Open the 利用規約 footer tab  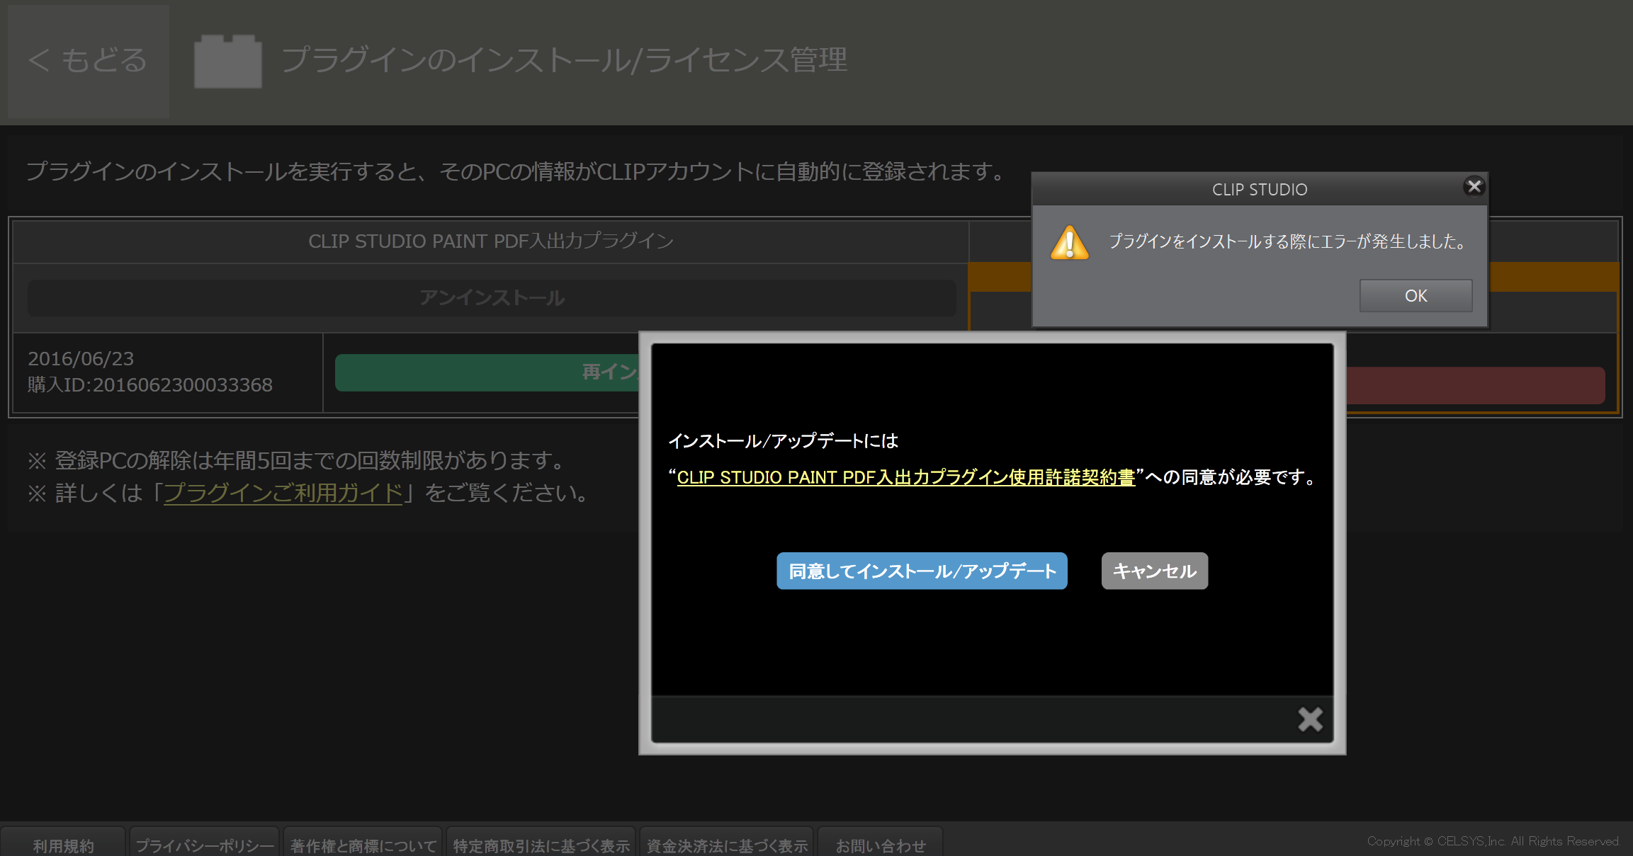tap(63, 845)
